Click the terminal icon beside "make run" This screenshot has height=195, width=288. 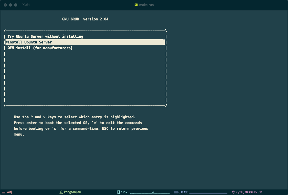pos(136,5)
